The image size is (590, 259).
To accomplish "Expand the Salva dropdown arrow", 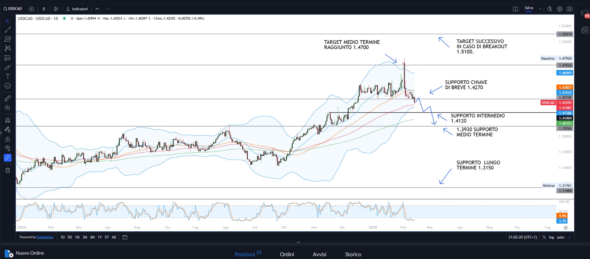I will 540,9.
